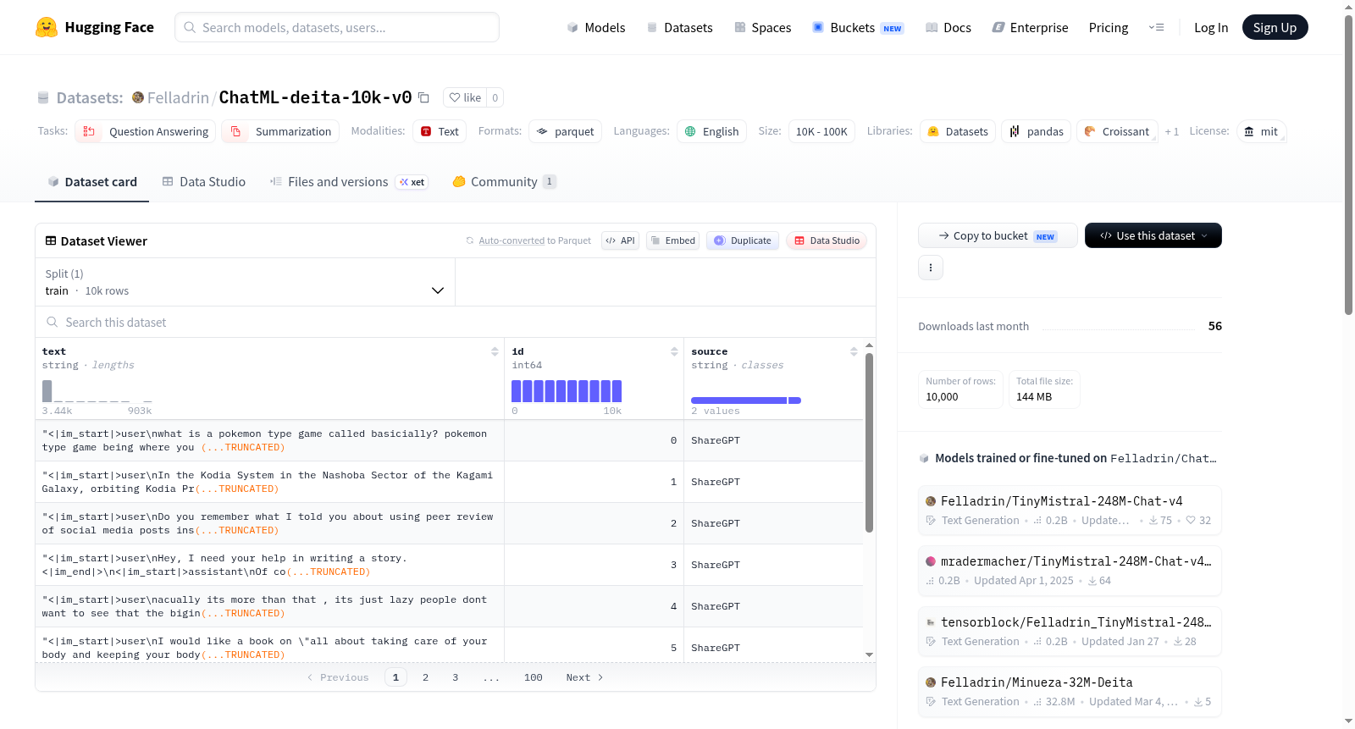1355x729 pixels.
Task: Open the Use this dataset dropdown
Action: tap(1153, 235)
